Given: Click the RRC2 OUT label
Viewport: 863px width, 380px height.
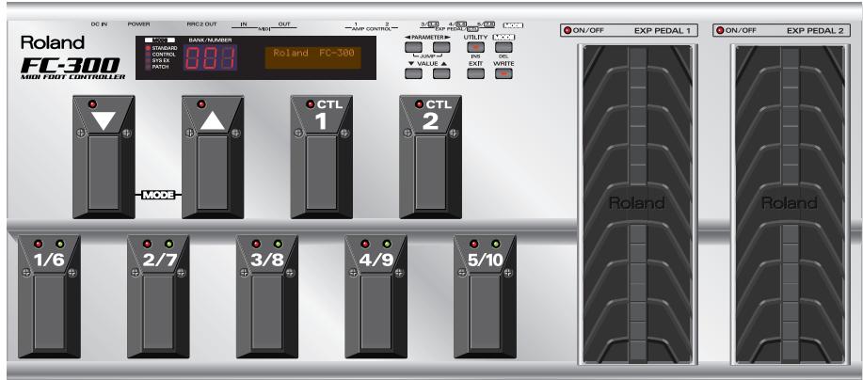Looking at the screenshot, I should (x=202, y=24).
